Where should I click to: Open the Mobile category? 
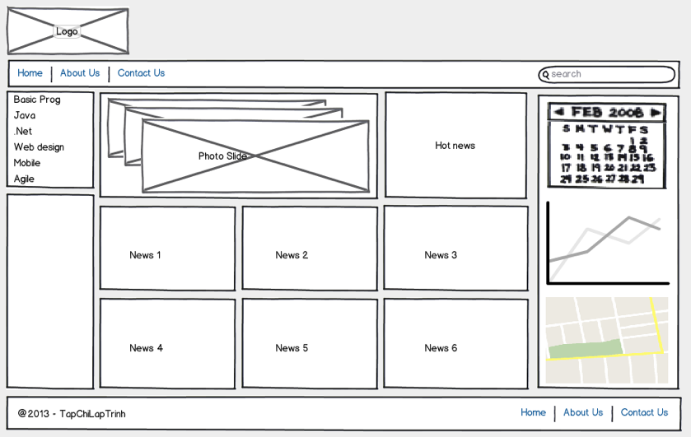pos(27,163)
